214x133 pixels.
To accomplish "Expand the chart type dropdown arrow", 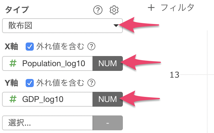I will click(116, 26).
